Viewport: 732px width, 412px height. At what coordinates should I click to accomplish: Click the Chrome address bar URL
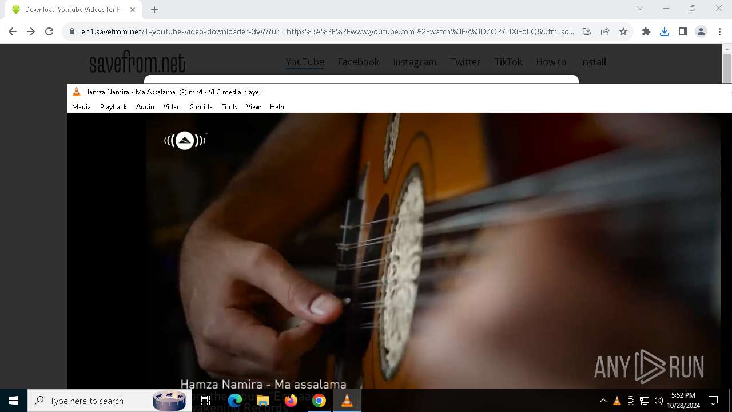pos(327,31)
